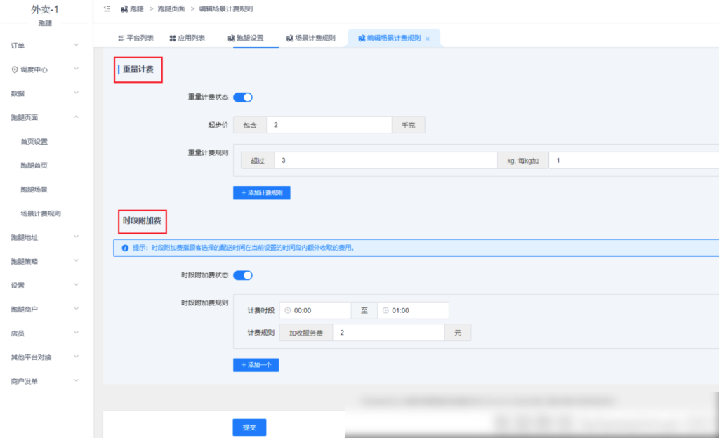This screenshot has width=719, height=438.
Task: Collapse the sidebar using the top-left icon
Action: click(x=107, y=9)
